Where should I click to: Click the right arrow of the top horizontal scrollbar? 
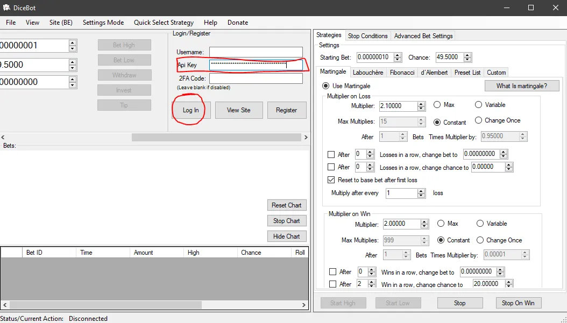click(306, 137)
